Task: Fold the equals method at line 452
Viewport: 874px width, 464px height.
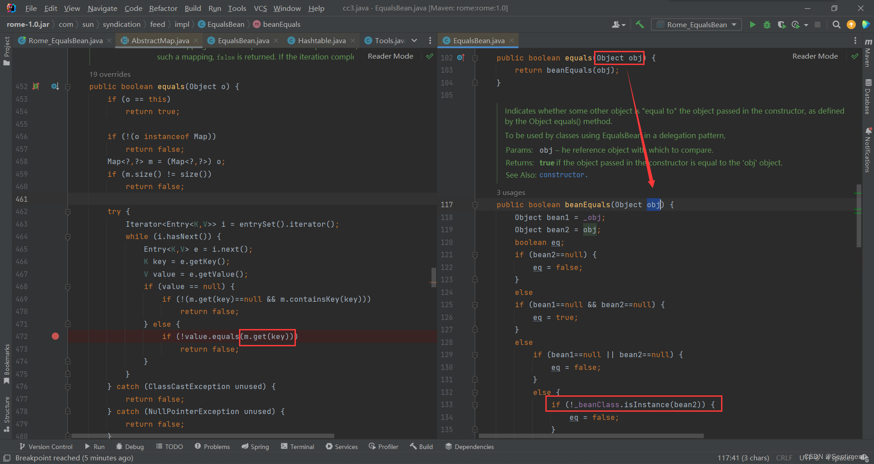Action: 68,86
